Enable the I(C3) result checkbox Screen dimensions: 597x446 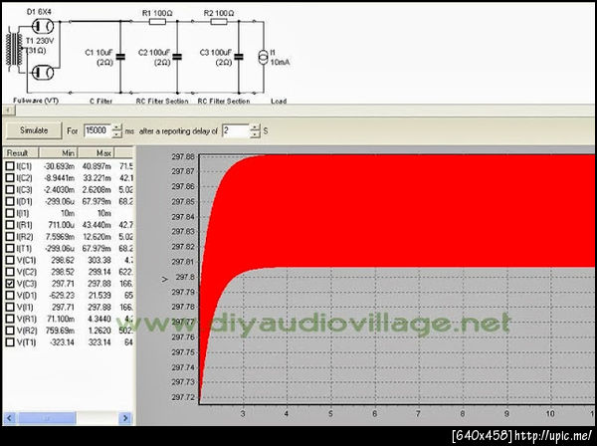10,190
